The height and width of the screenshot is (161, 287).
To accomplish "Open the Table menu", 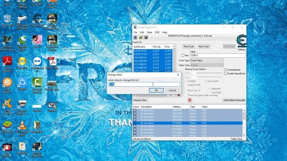I will point(149,32).
